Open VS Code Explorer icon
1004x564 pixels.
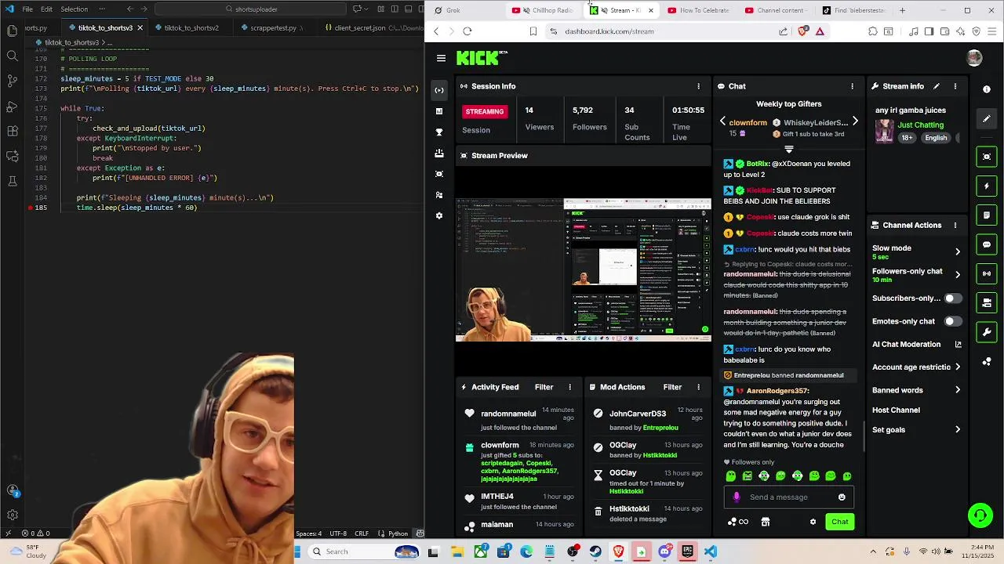(12, 31)
